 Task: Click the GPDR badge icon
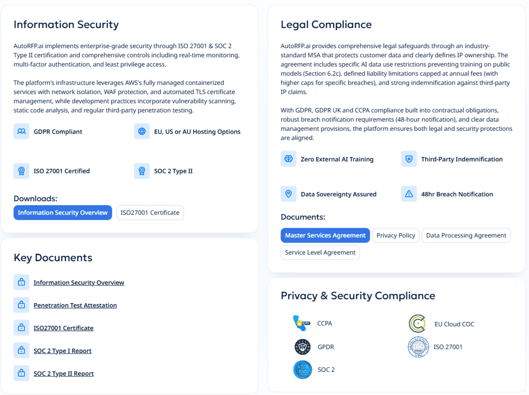[x=302, y=347]
